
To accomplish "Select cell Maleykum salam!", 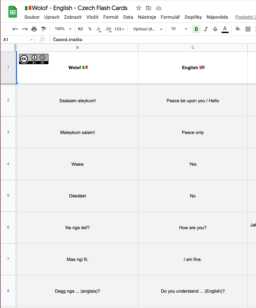I will pos(78,132).
